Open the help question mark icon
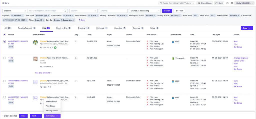 (x=227, y=3)
